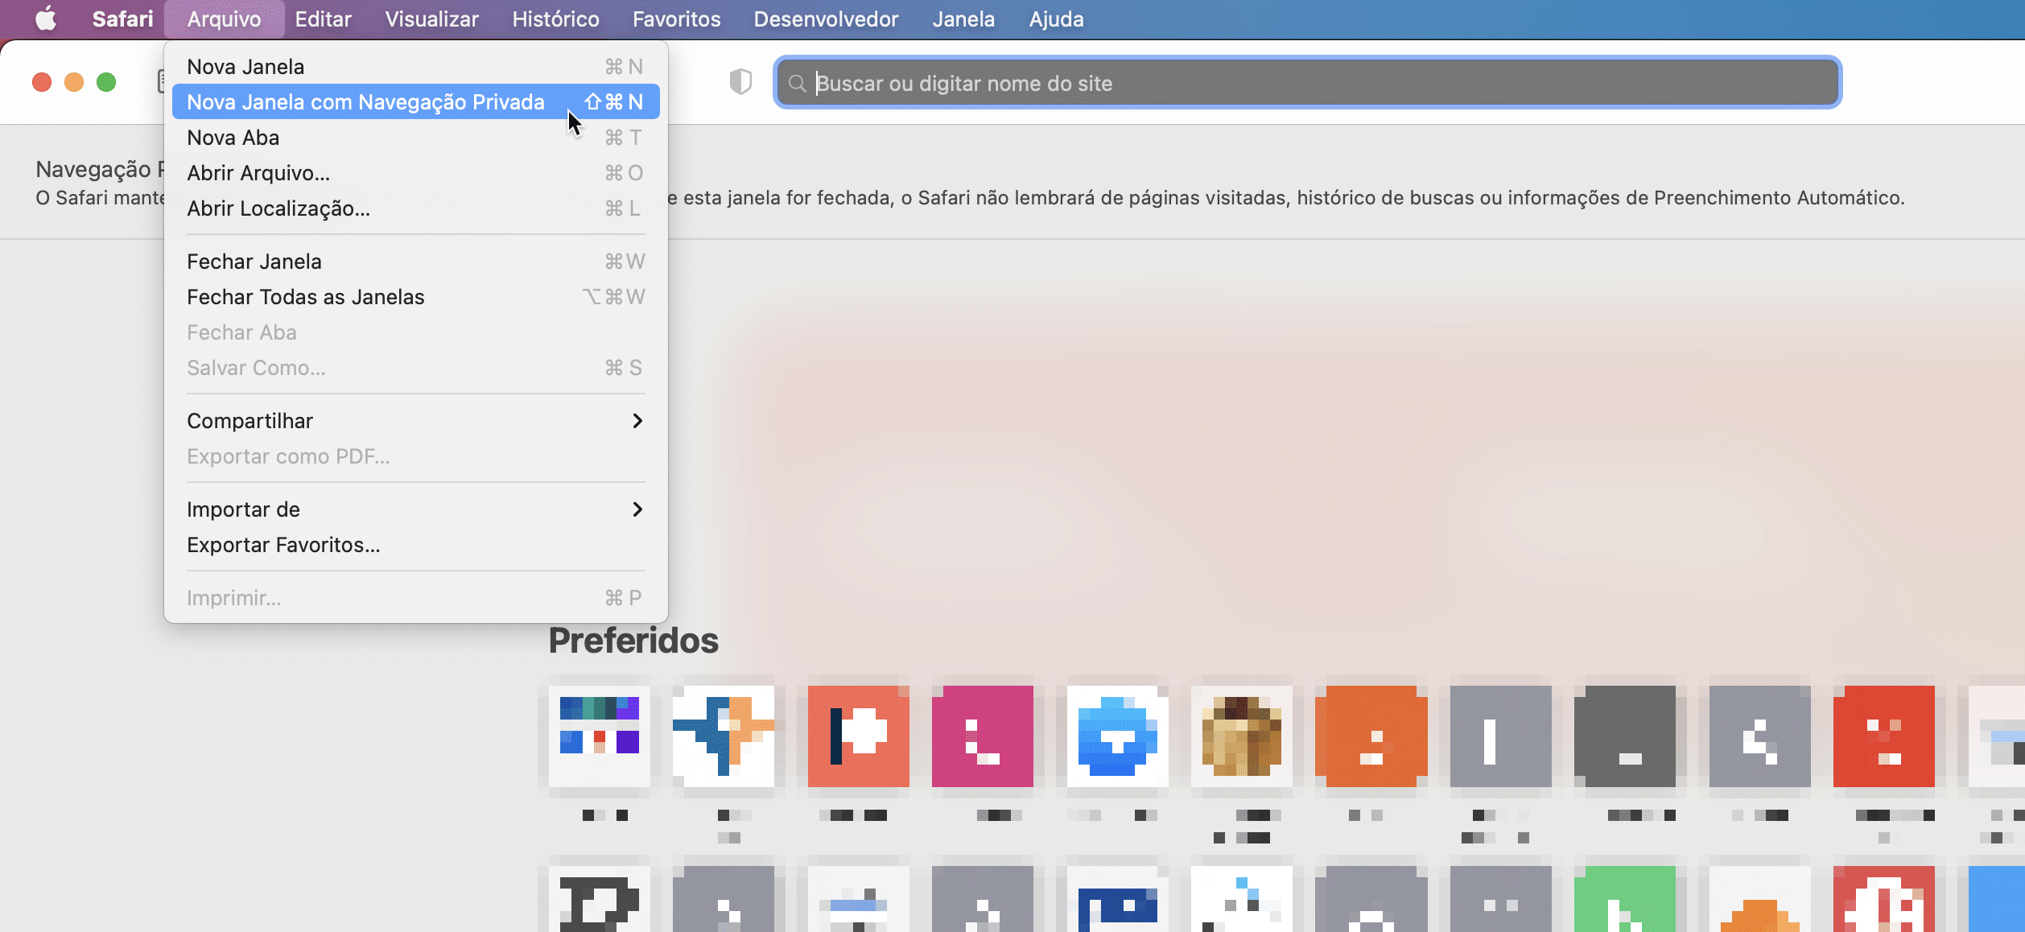Open the magenta pink favorite tile
This screenshot has width=2025, height=932.
click(x=983, y=736)
